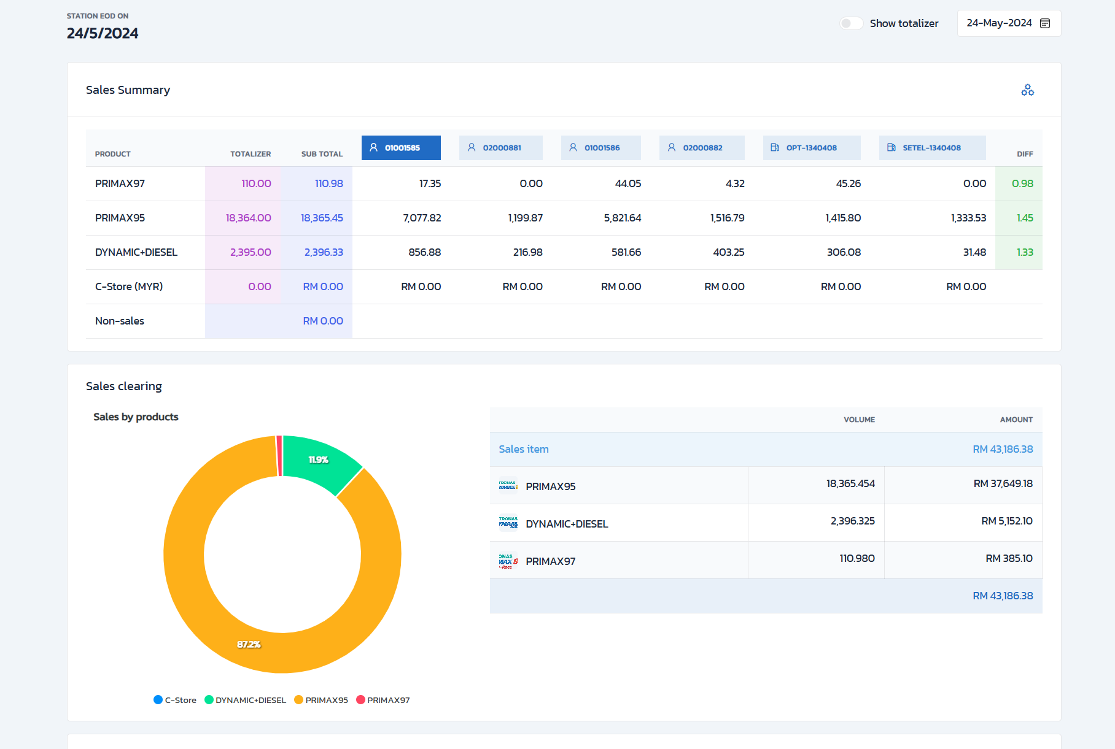Enable the Show totalizer switch

(x=851, y=23)
